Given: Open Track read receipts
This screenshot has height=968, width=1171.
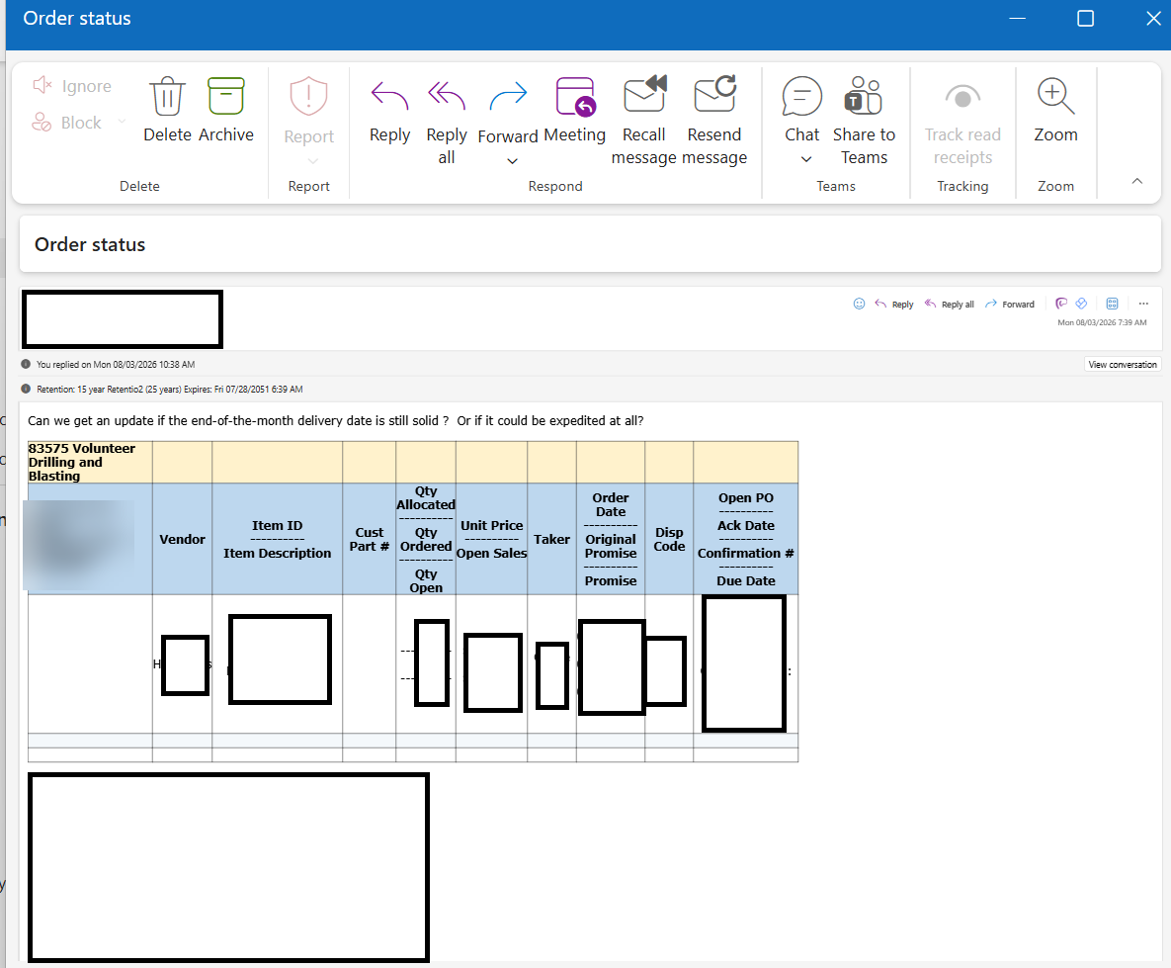Looking at the screenshot, I should tap(962, 97).
